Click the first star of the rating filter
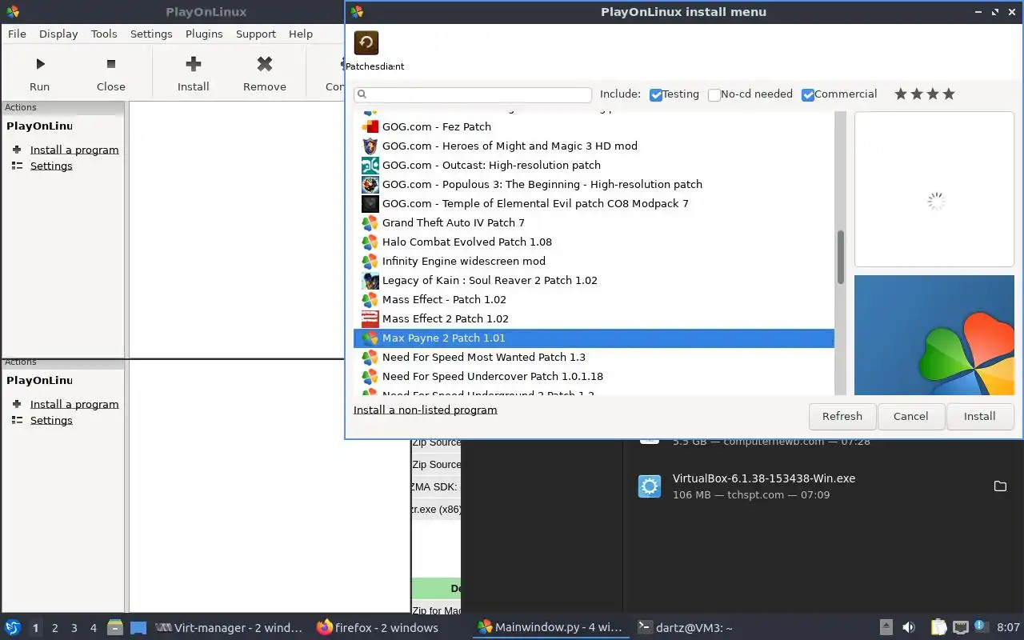The width and height of the screenshot is (1024, 640). click(x=901, y=94)
